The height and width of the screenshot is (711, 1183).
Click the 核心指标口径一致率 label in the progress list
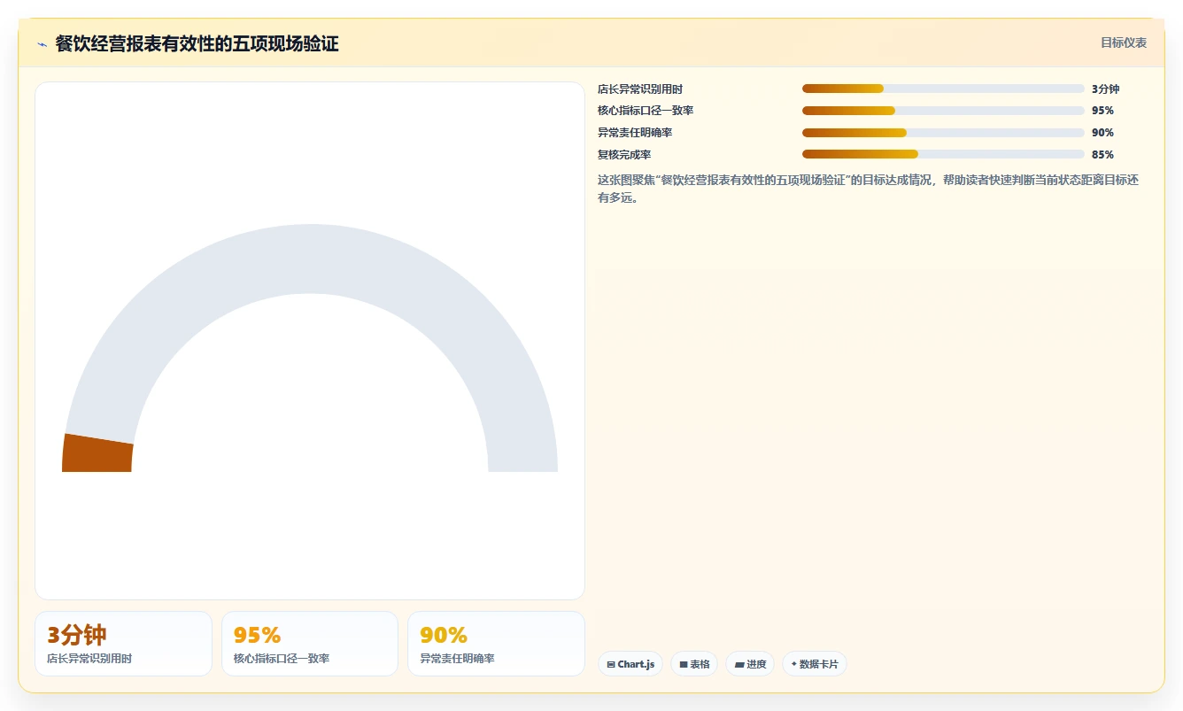646,111
